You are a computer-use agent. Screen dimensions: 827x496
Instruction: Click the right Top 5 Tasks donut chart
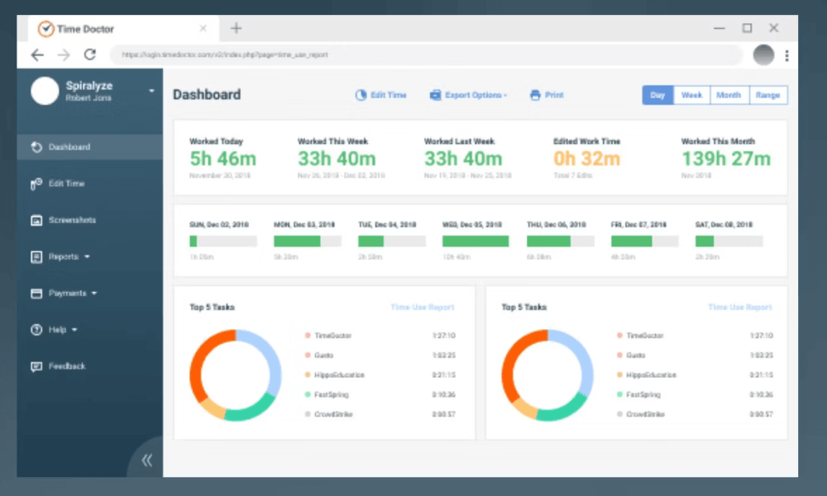coord(547,375)
